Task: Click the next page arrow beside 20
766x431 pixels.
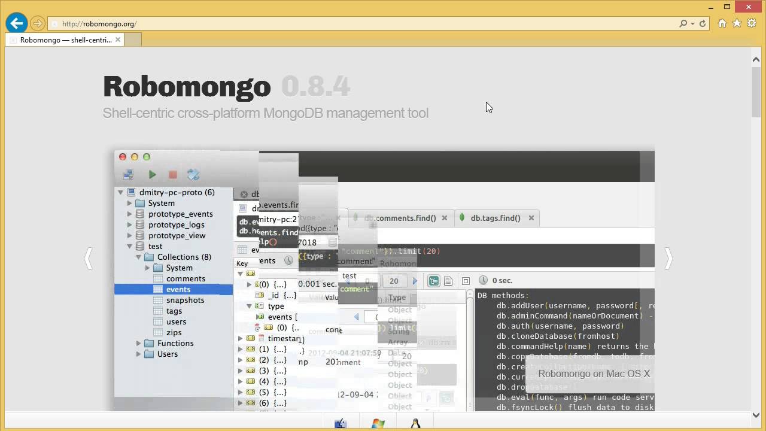Action: (415, 281)
